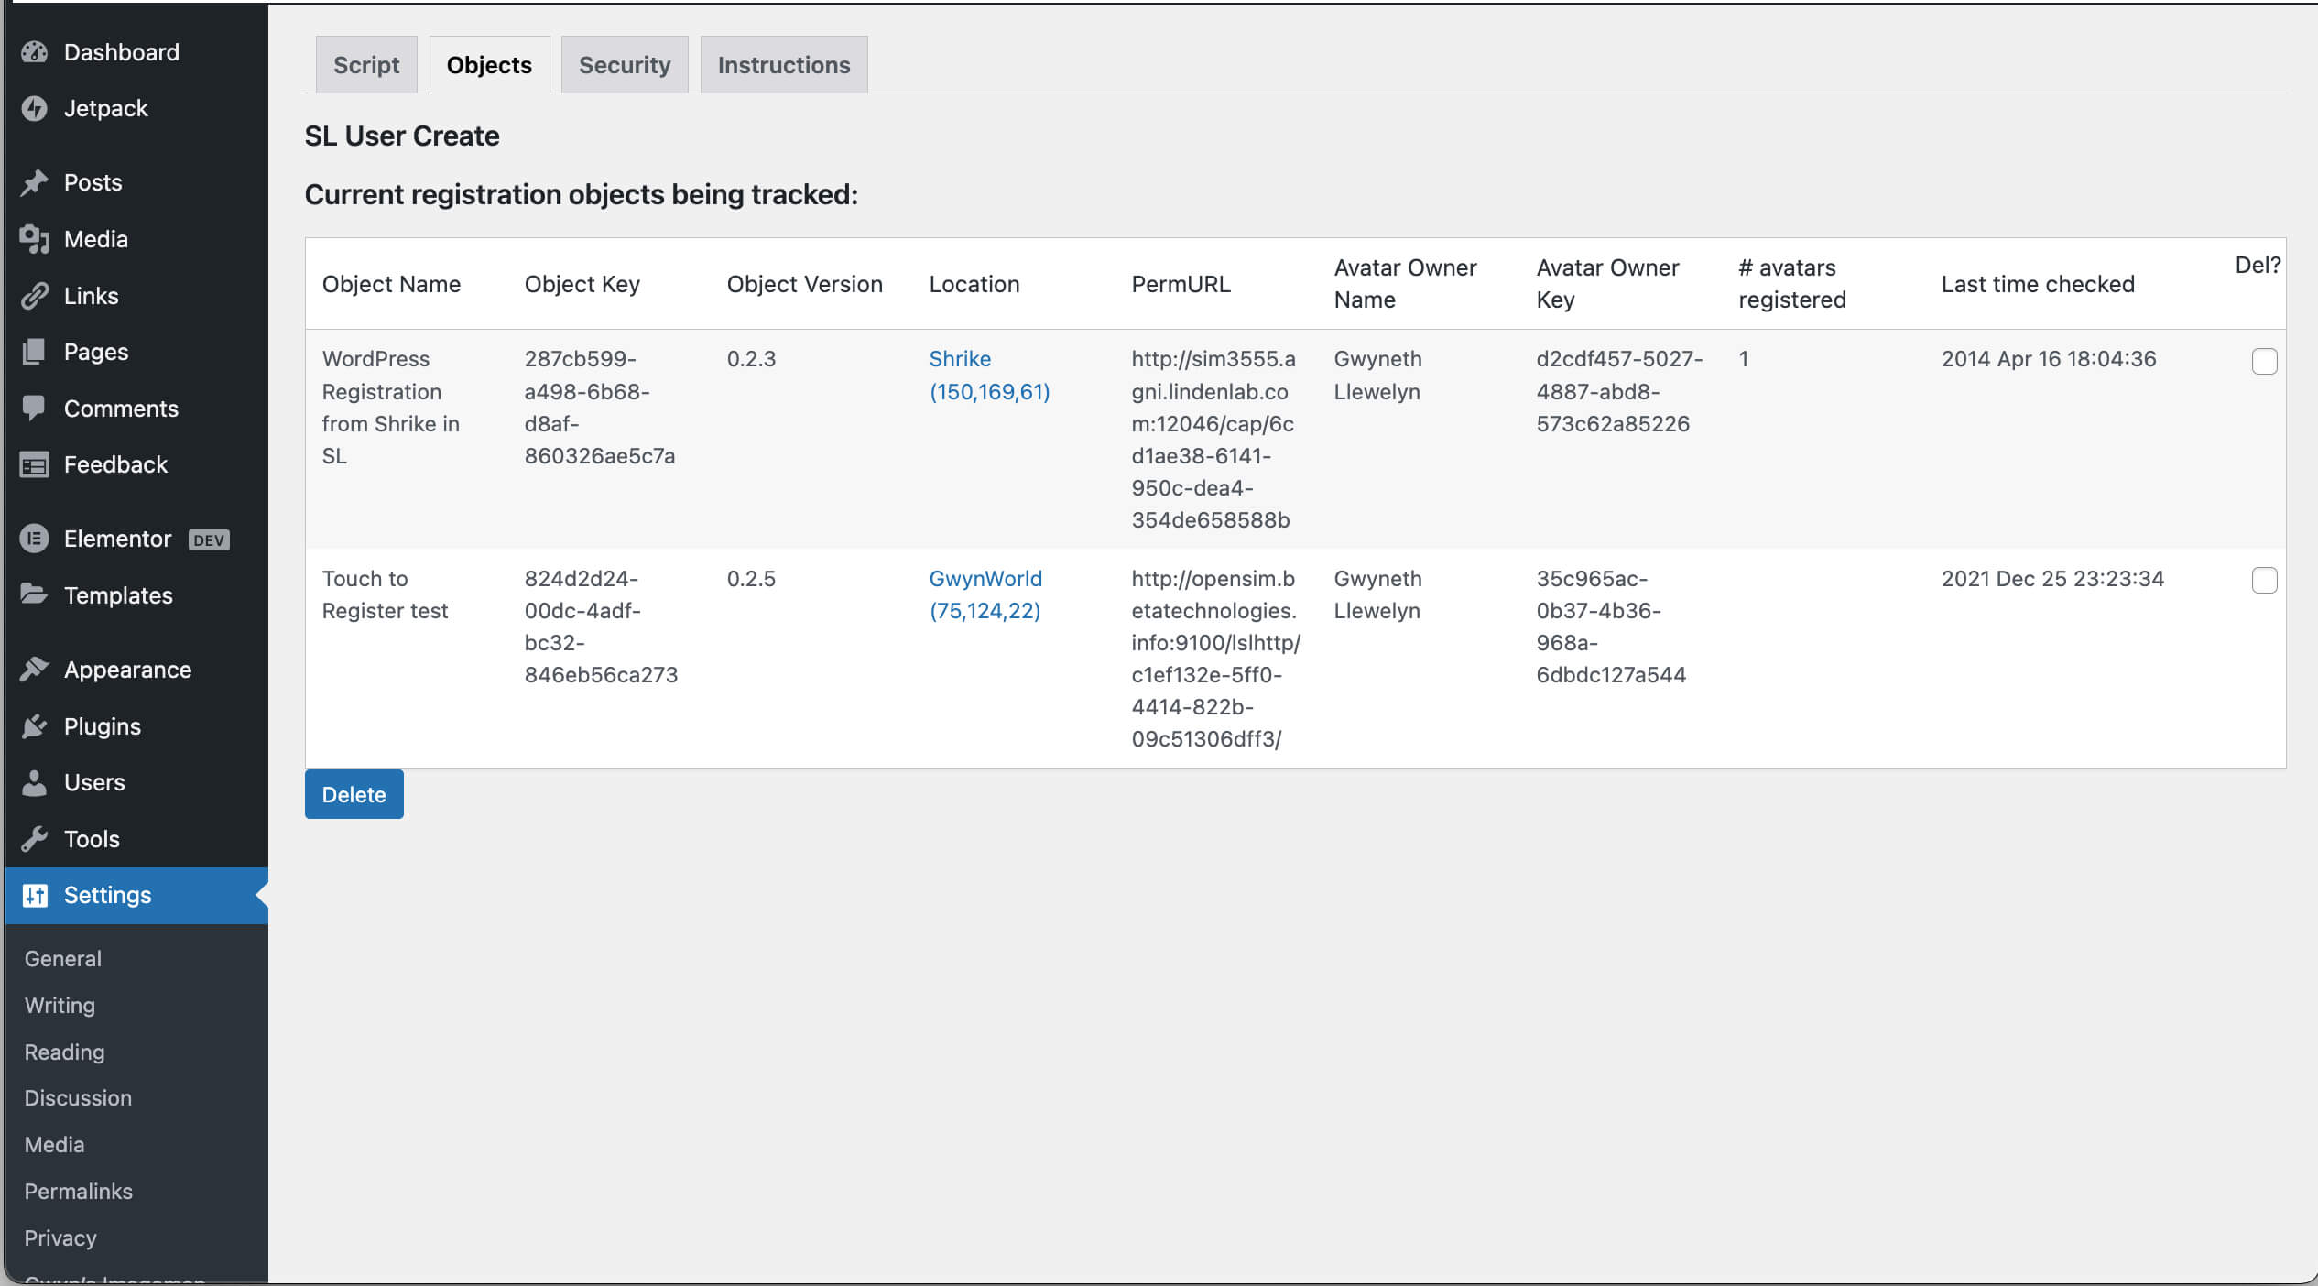The height and width of the screenshot is (1286, 2318).
Task: Click the Elementor logo icon
Action: (35, 539)
